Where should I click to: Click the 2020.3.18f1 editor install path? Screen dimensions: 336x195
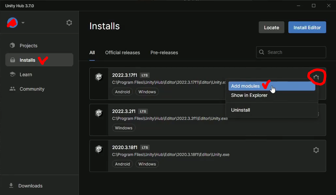pos(171,155)
